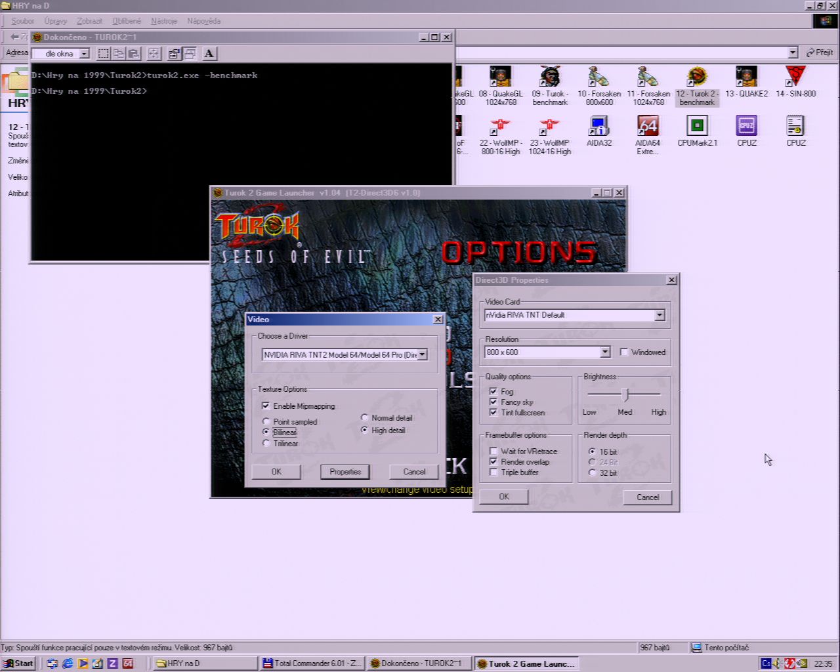
Task: Toggle the Fog quality option
Action: (493, 391)
